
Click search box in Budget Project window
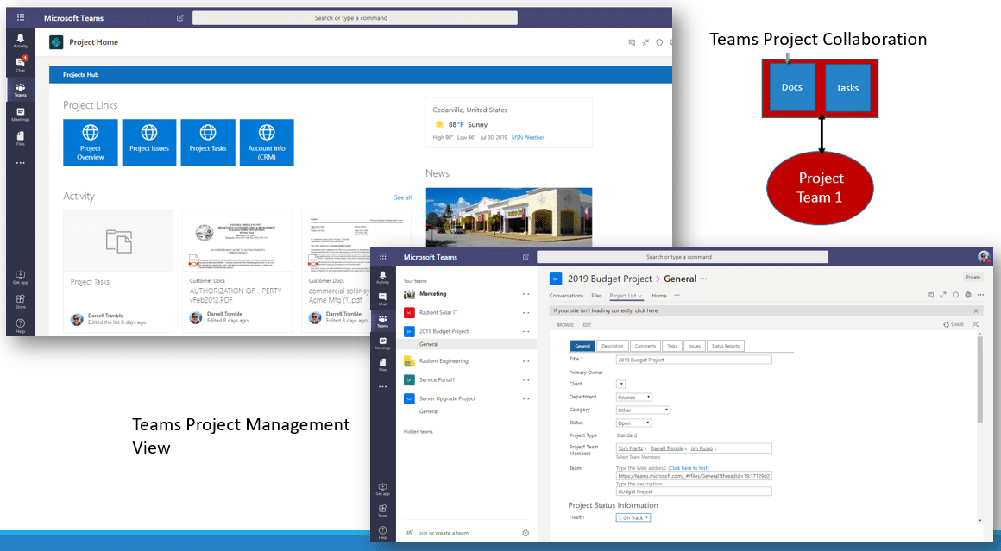[683, 257]
